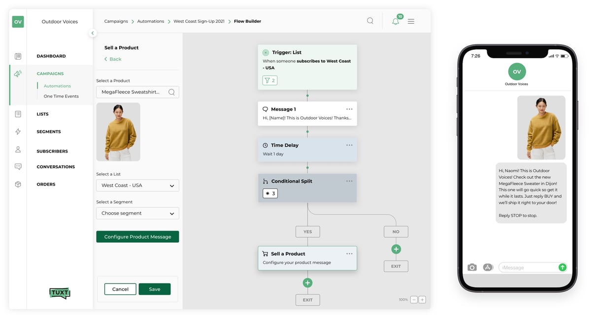Click EXIT node under Sell a Product
This screenshot has width=601, height=319.
(x=307, y=300)
